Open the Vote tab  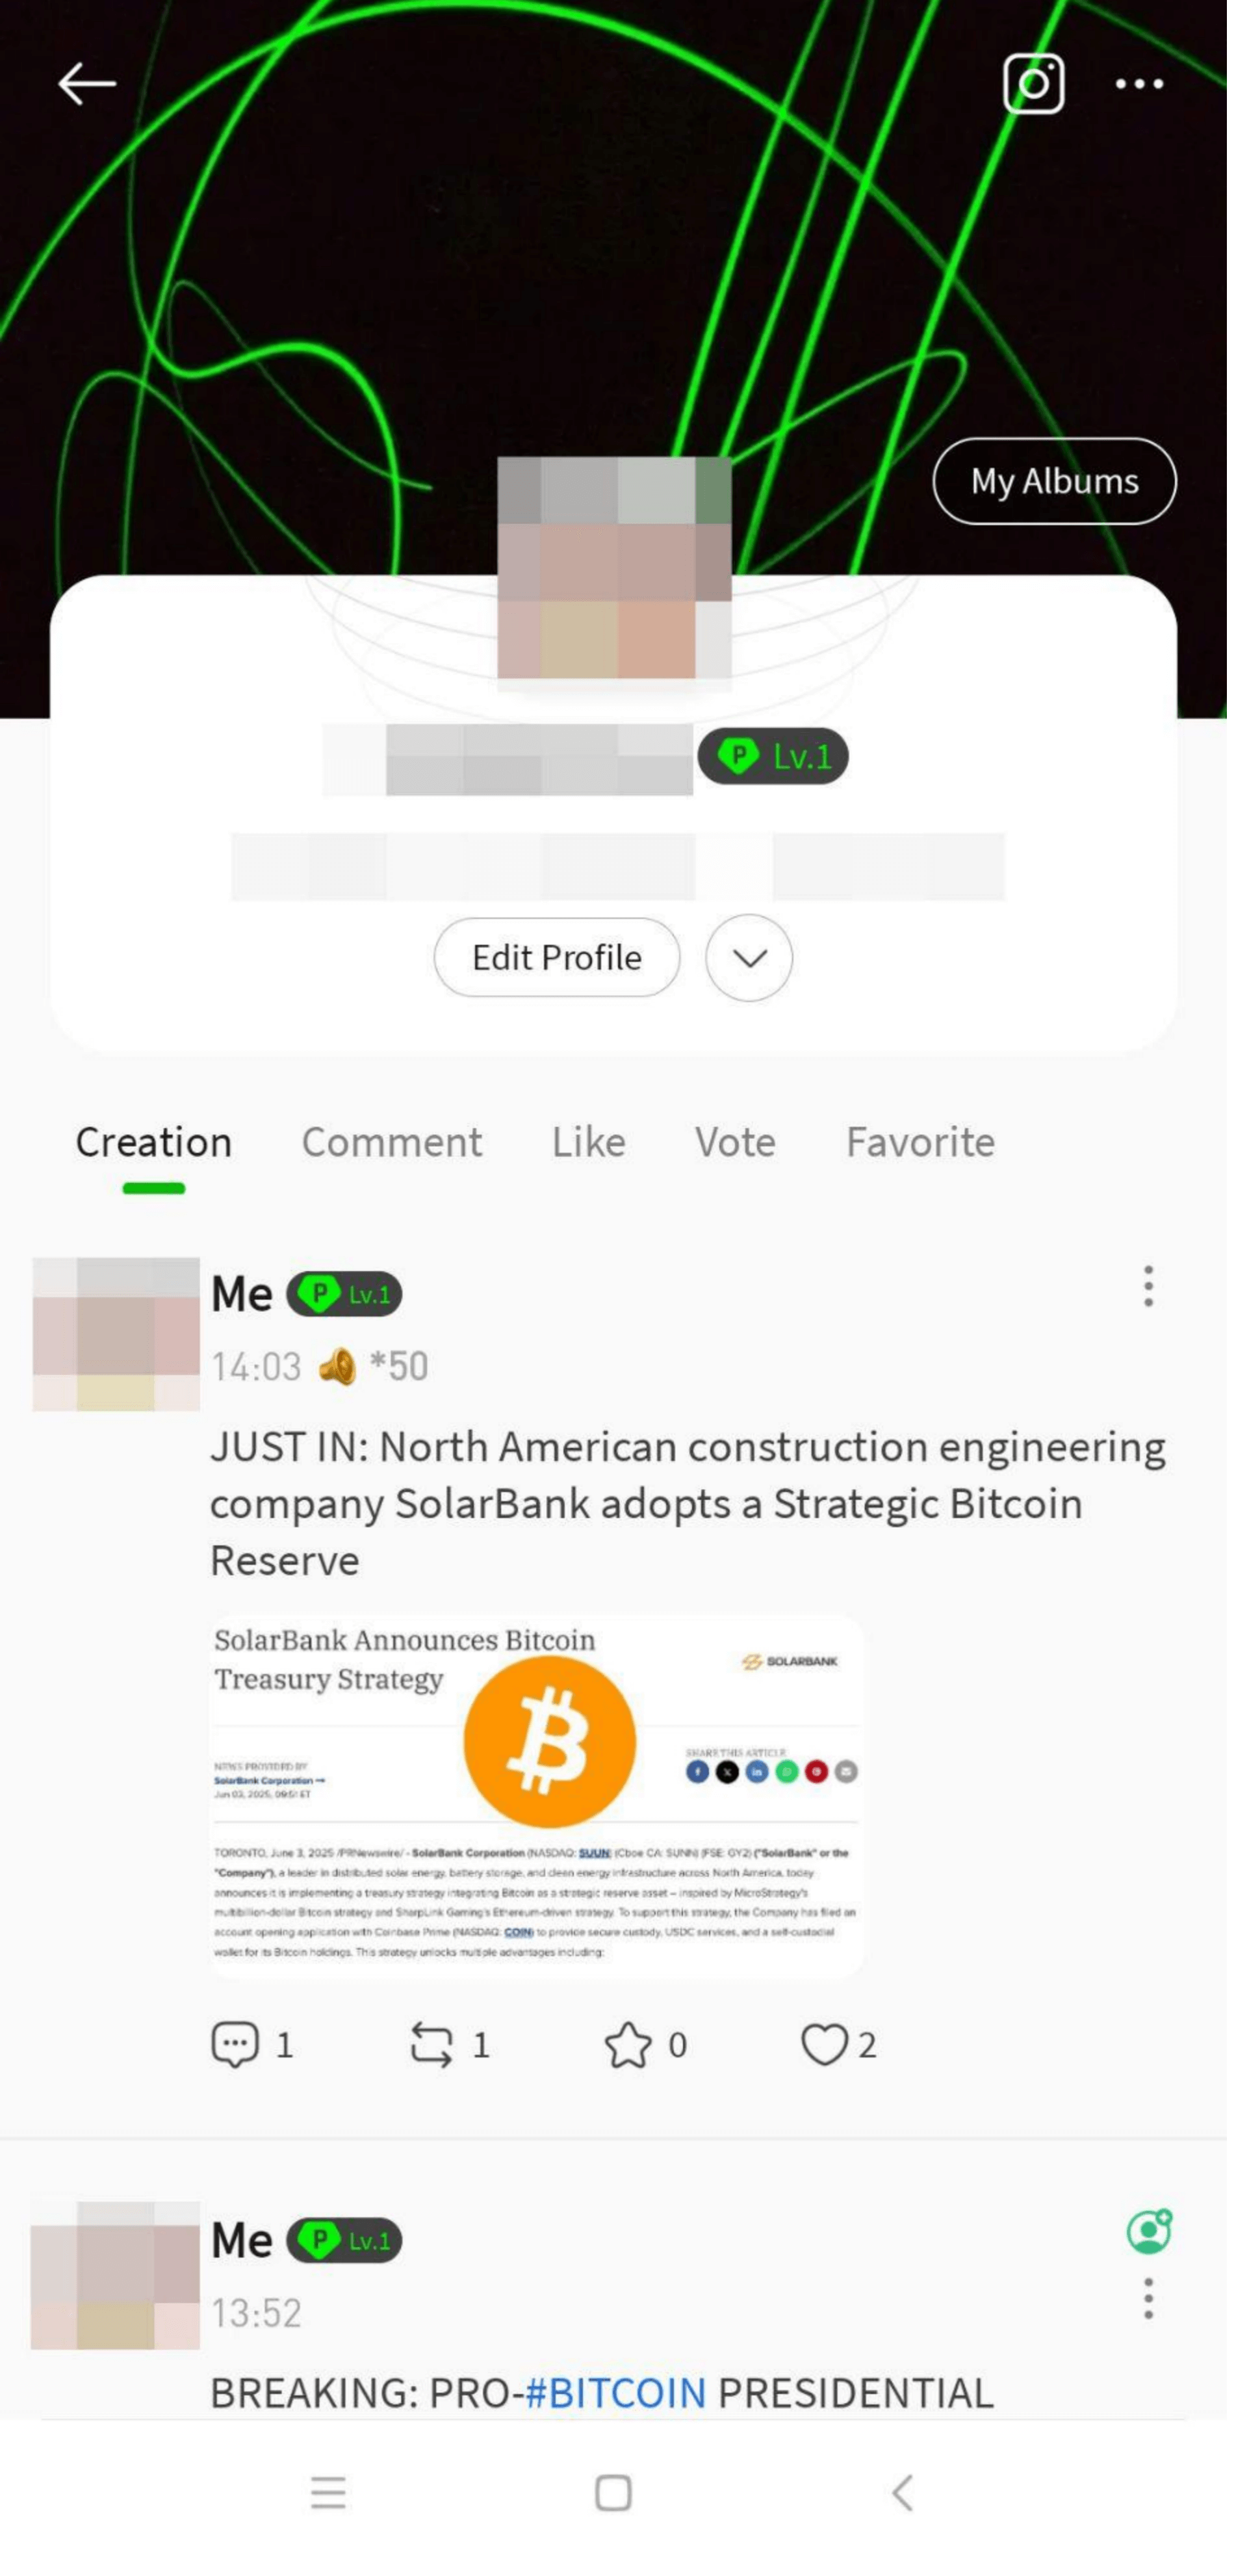pyautogui.click(x=736, y=1142)
